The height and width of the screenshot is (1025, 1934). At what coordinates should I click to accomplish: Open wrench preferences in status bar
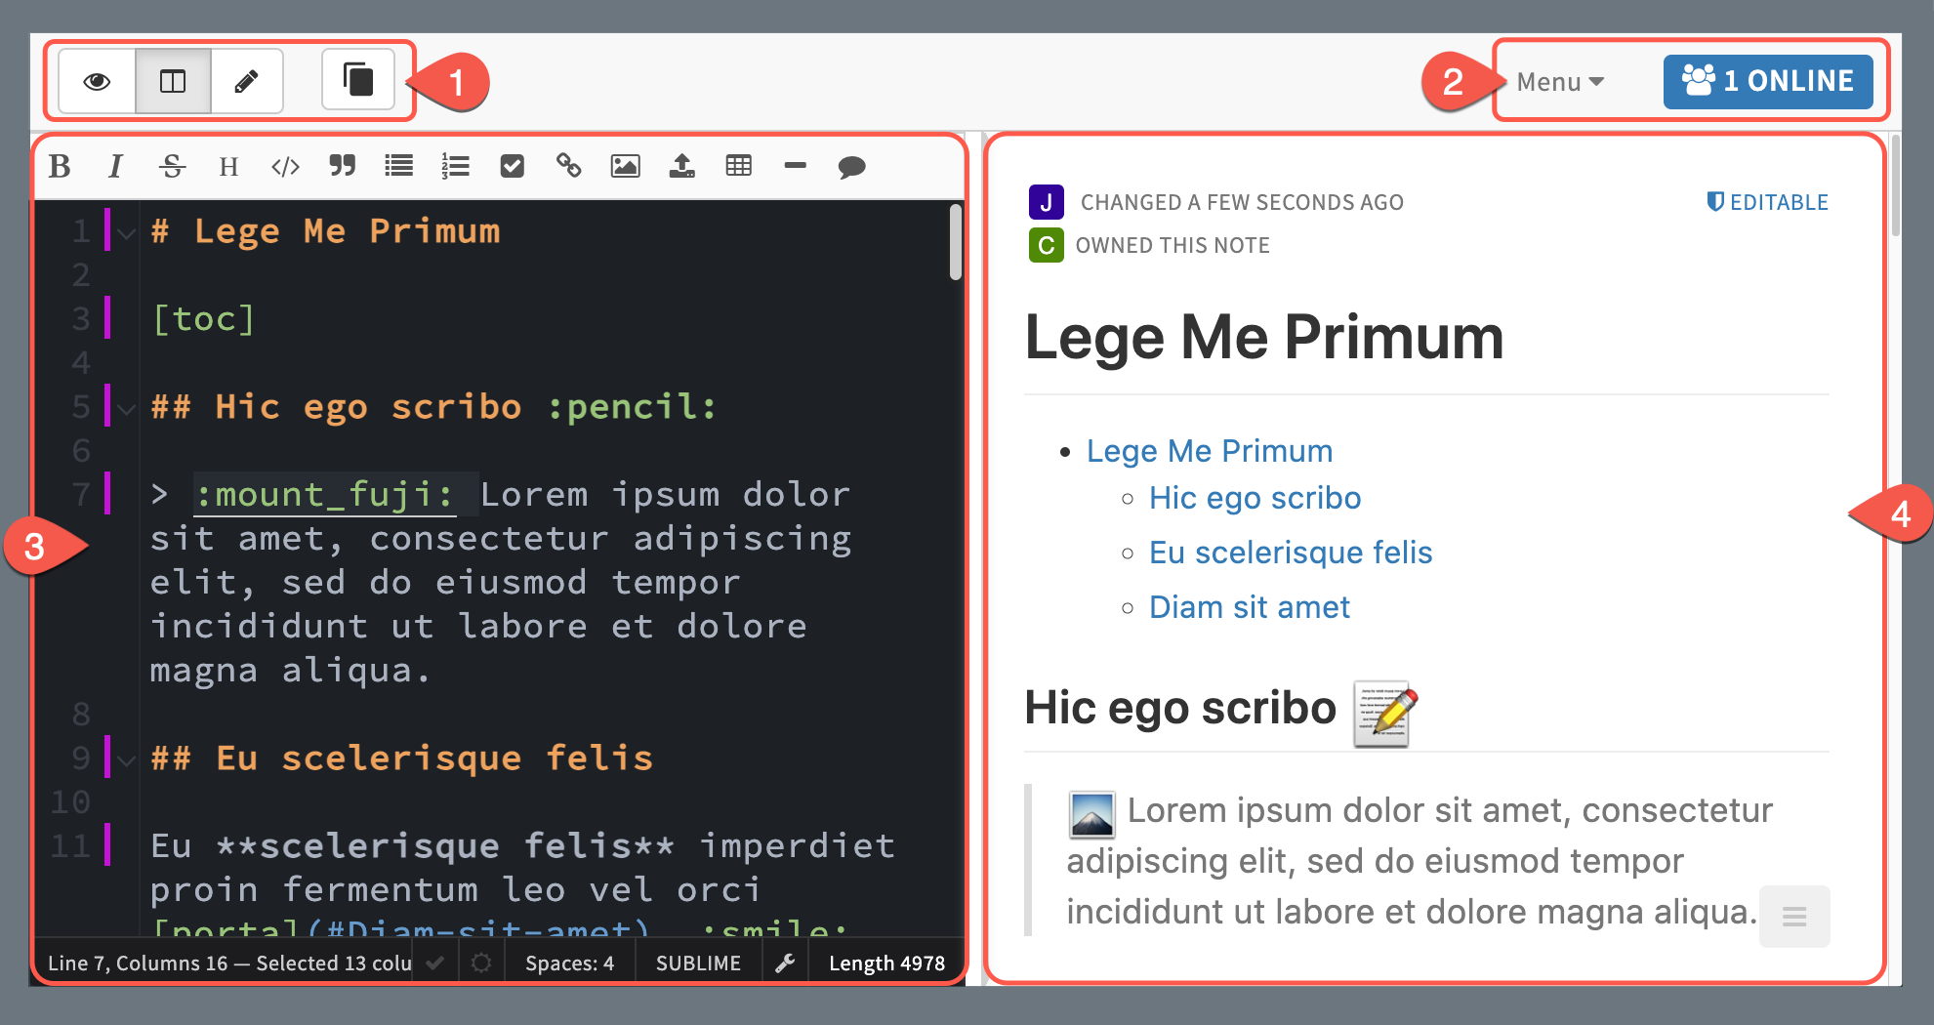click(785, 963)
